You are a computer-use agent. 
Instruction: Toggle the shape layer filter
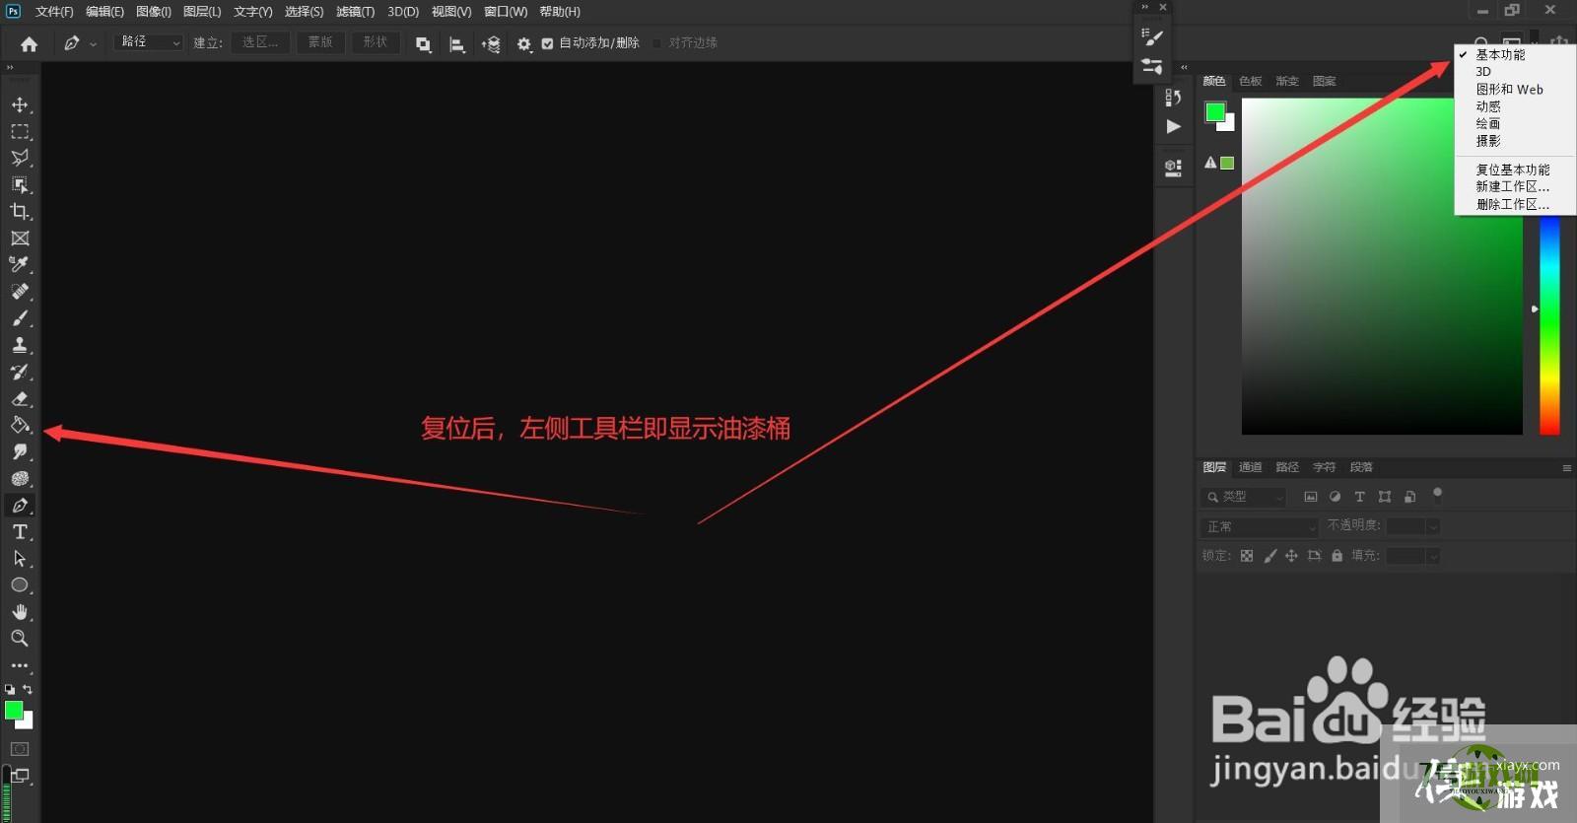click(1385, 497)
